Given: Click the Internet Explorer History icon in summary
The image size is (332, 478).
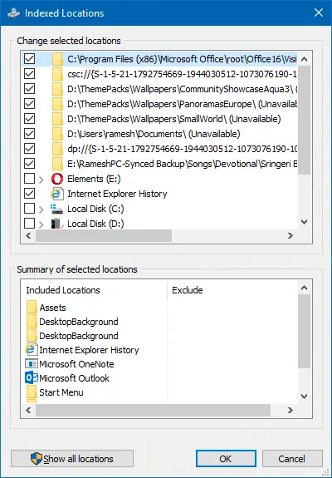Looking at the screenshot, I should tap(32, 350).
